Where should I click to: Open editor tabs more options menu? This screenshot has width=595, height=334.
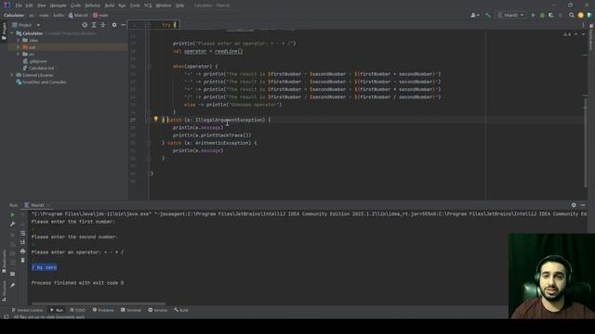pos(584,25)
